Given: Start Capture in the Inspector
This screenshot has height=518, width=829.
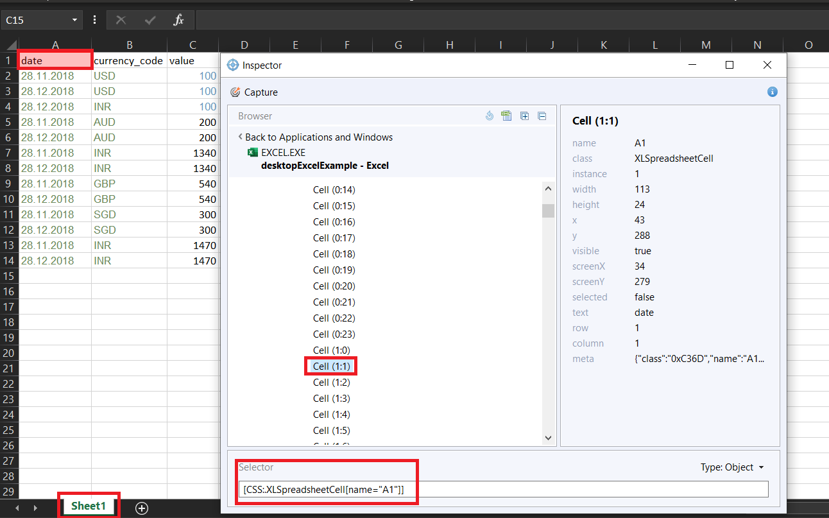Looking at the screenshot, I should (x=254, y=92).
